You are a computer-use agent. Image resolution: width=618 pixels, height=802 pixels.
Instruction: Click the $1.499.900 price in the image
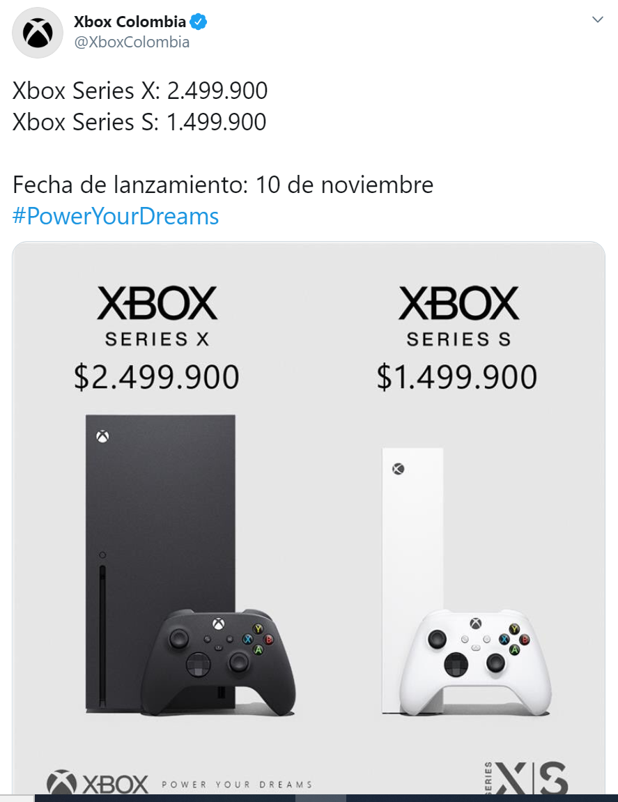(457, 377)
